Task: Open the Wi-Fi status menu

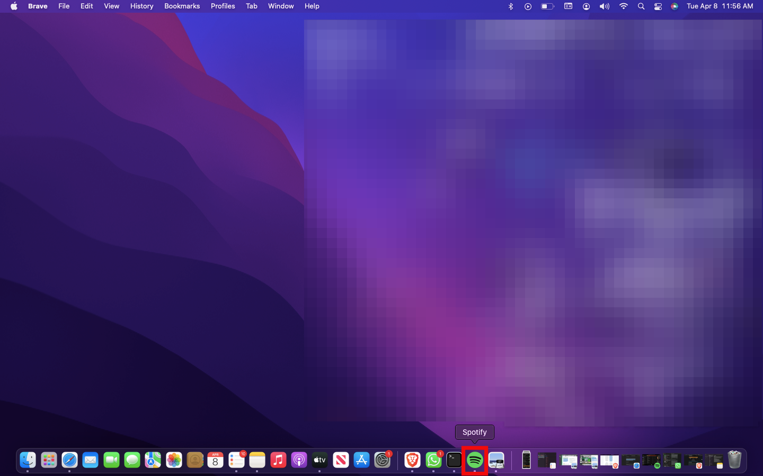Action: click(624, 6)
